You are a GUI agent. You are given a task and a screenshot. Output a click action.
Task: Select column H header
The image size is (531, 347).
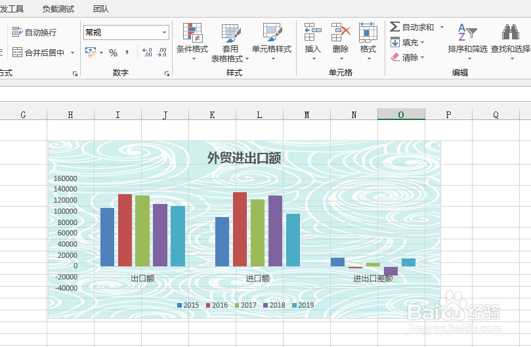70,115
